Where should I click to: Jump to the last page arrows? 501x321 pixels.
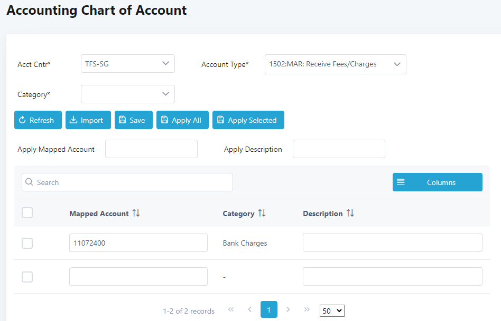pyautogui.click(x=307, y=309)
